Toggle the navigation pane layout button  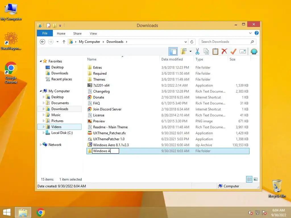[173, 51]
